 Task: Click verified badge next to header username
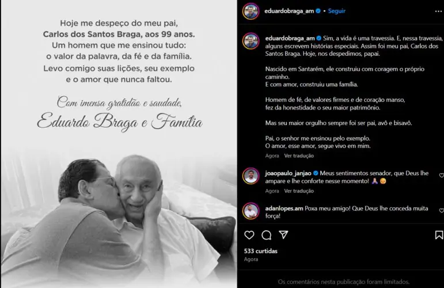pyautogui.click(x=318, y=11)
